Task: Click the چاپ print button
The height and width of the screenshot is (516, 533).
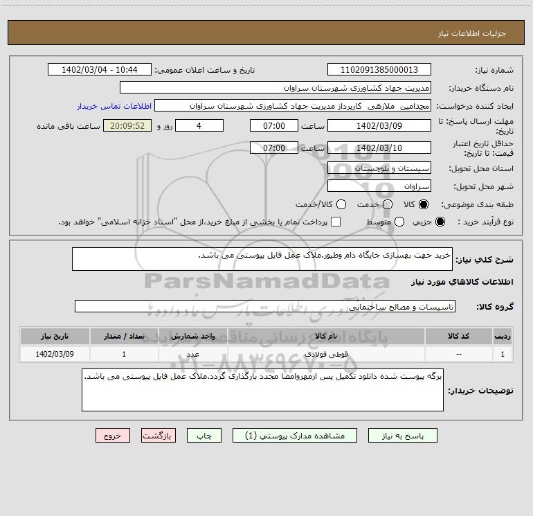Action: pos(204,436)
